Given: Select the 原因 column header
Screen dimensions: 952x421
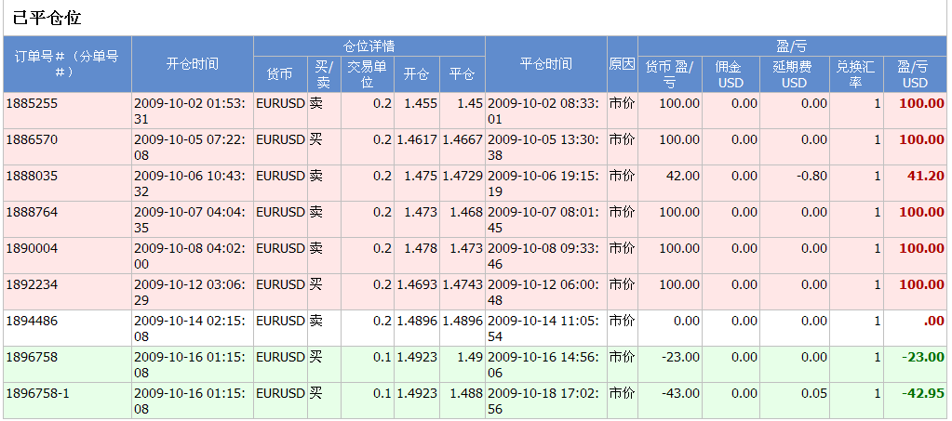Looking at the screenshot, I should [x=622, y=64].
